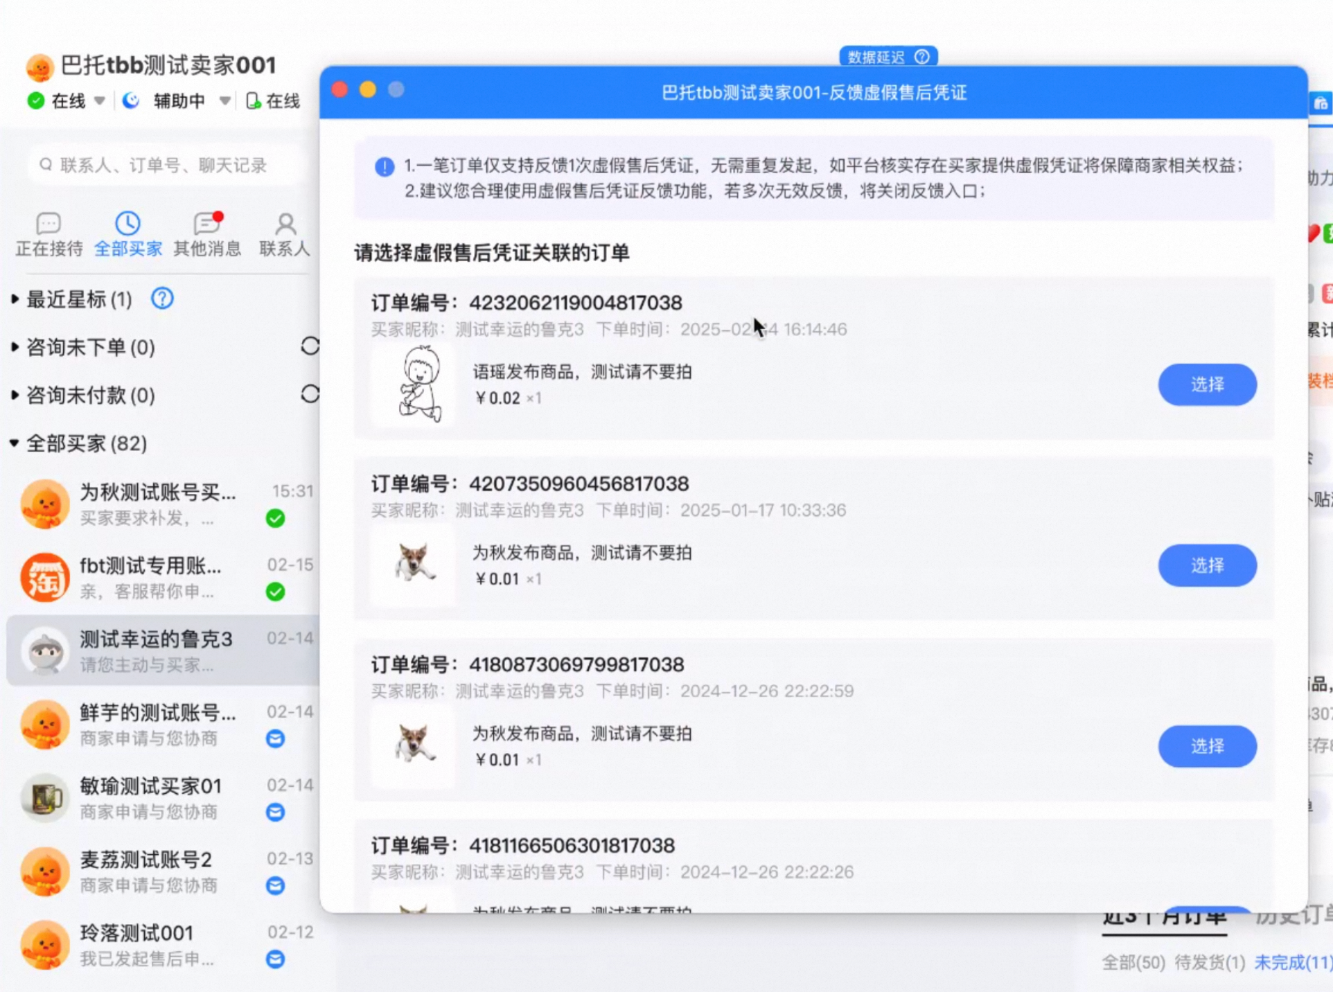Click the 辅助中 moon icon
1333x992 pixels.
(130, 101)
